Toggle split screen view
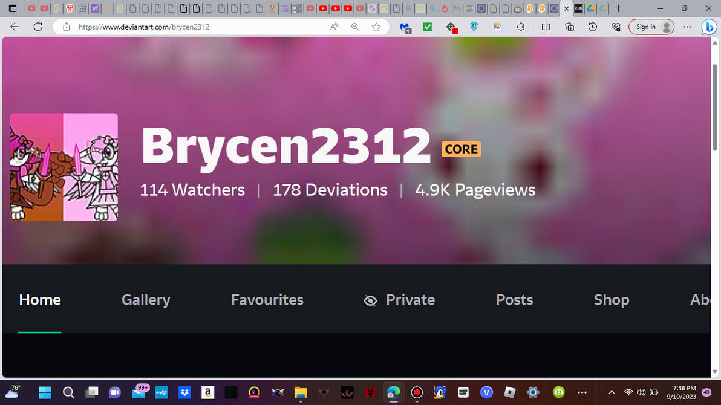Screen dimensions: 721x405 point(546,27)
